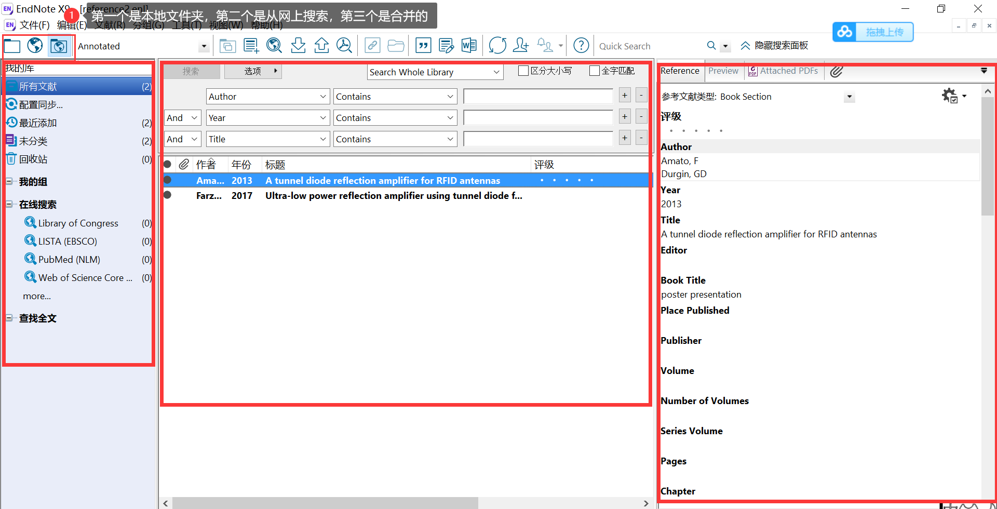
Task: Click Return to Word Processor icon
Action: pyautogui.click(x=469, y=46)
